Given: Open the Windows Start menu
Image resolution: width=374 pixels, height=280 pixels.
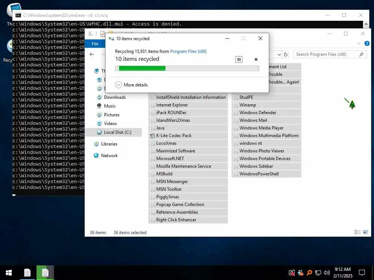Looking at the screenshot, I should 9,273.
